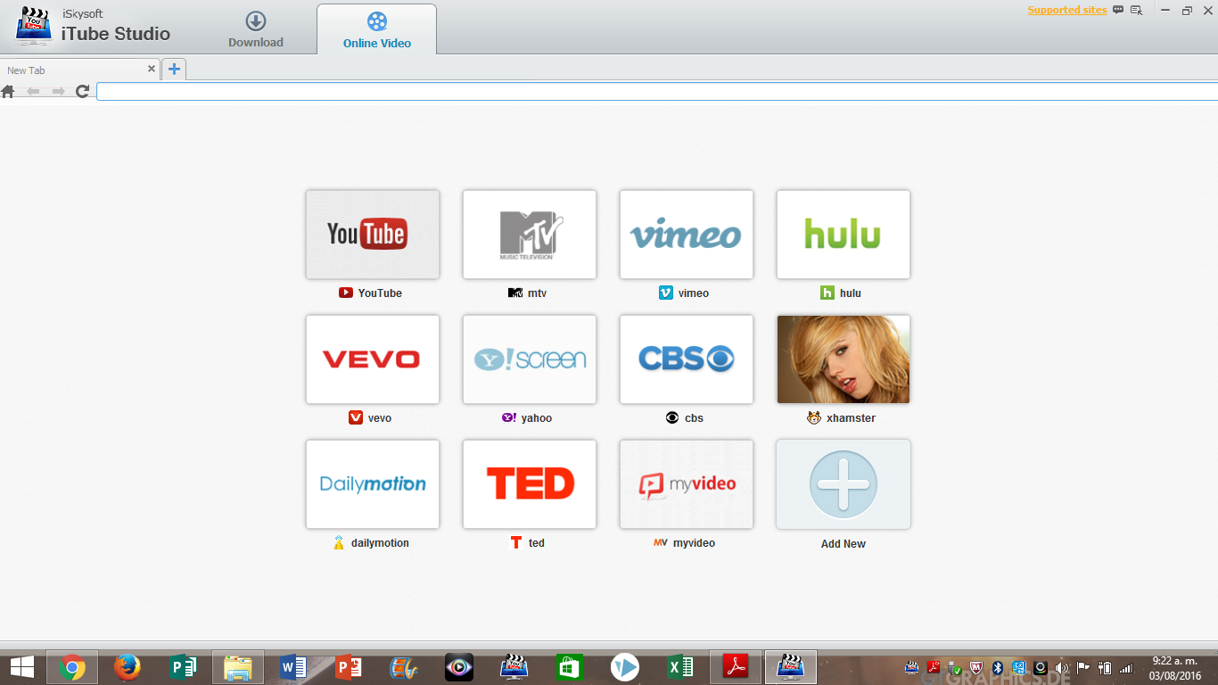This screenshot has height=685, width=1218.
Task: Open Excel from the taskbar
Action: (x=680, y=667)
